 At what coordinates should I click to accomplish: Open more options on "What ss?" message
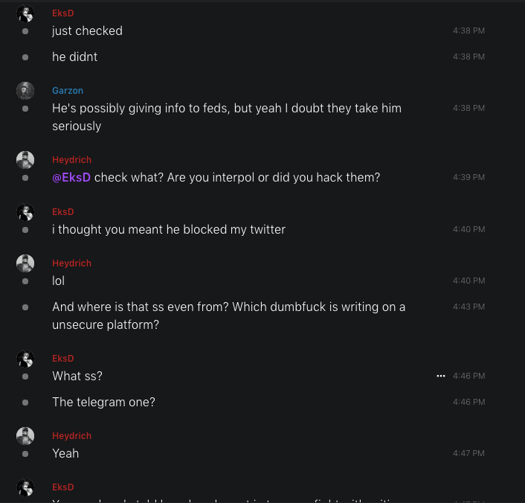[x=441, y=377]
